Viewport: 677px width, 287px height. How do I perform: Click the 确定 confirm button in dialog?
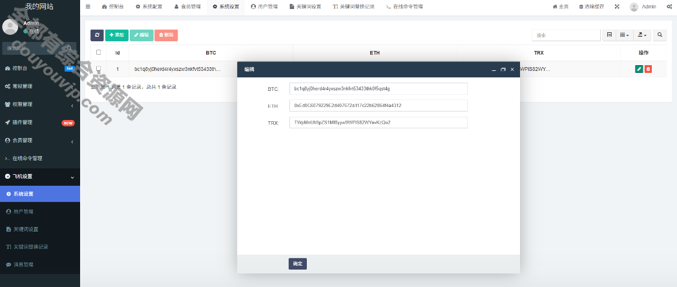(x=298, y=264)
